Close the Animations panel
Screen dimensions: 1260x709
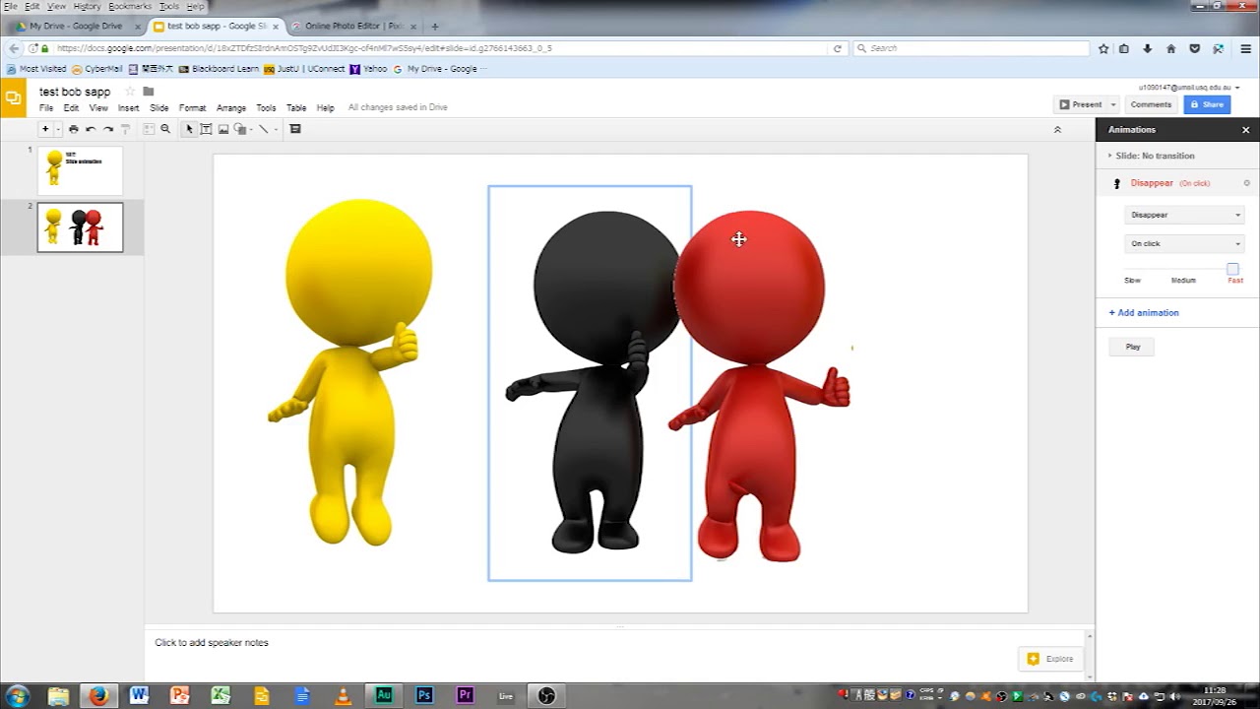[1245, 130]
